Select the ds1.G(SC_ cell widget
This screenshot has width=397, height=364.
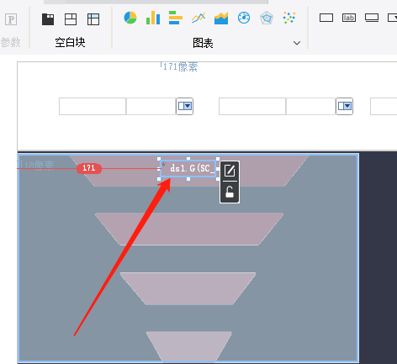[188, 168]
